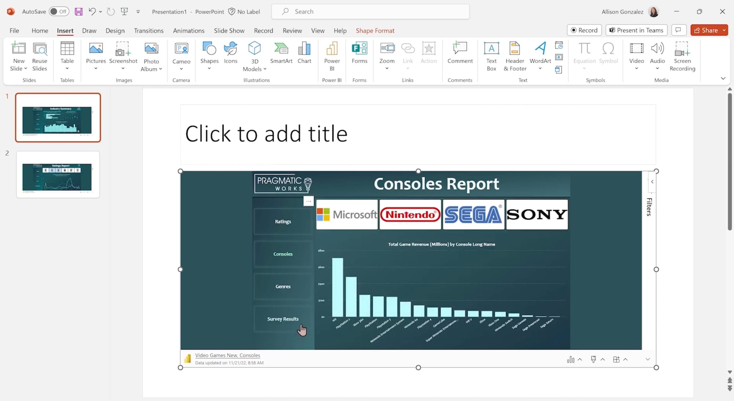Insert WordArt text
Image resolution: width=734 pixels, height=401 pixels.
pyautogui.click(x=540, y=56)
